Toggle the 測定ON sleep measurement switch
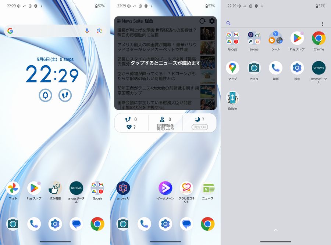Screen dimensions: 331x245 [x=199, y=127]
